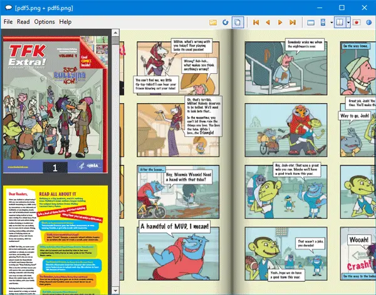Click the thumbnail panel scrollbar thumb
Screen dimensions: 376x295
point(115,41)
